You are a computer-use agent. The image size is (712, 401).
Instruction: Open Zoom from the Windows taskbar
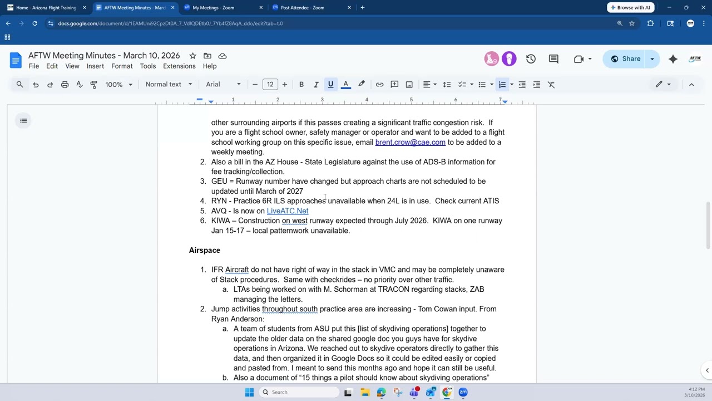coord(463,392)
